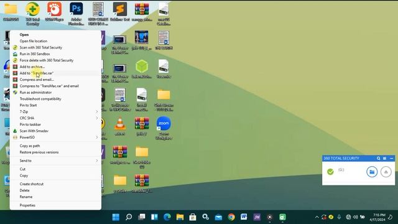Viewport: 398px width, 224px height.
Task: Expand the CRC SHA submenu
Action: pos(55,118)
